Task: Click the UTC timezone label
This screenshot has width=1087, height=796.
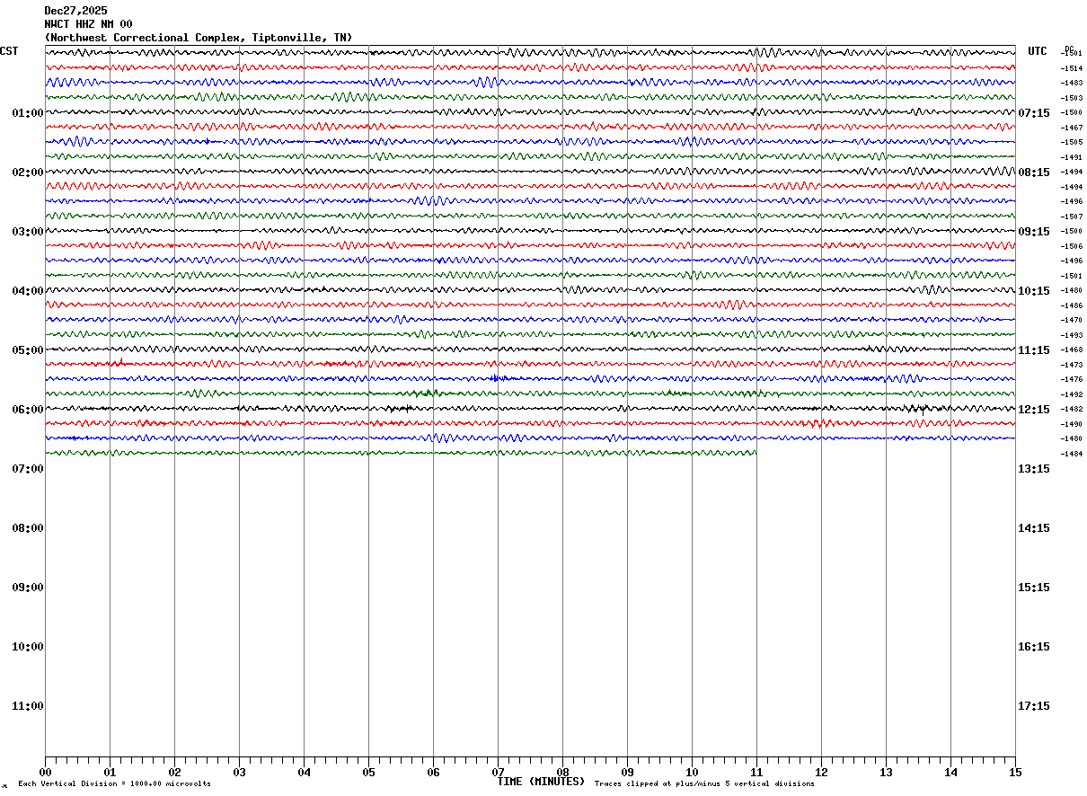Action: click(x=1038, y=51)
